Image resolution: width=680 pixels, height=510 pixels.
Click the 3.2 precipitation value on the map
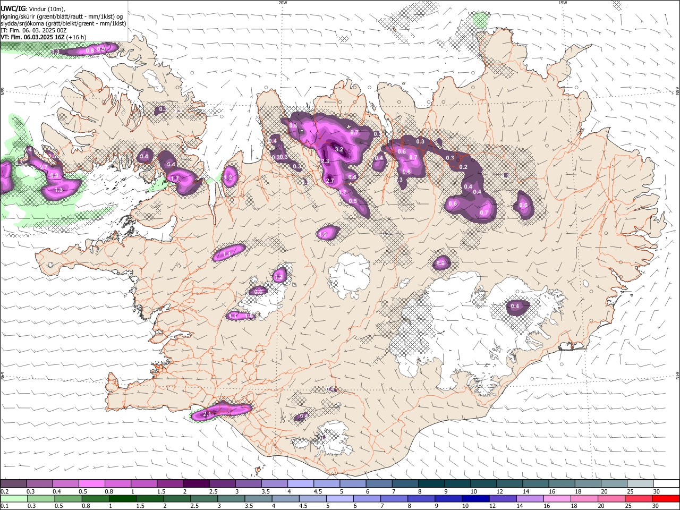339,150
